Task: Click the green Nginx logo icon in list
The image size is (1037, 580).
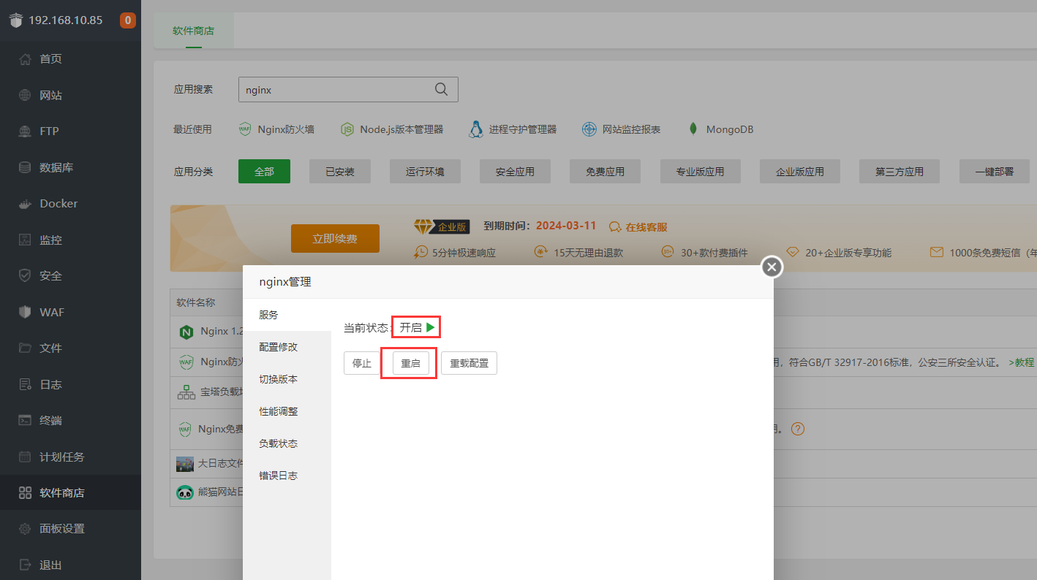Action: [x=186, y=332]
